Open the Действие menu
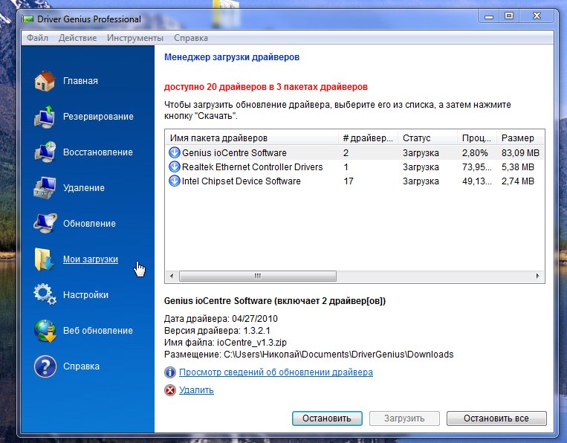Screen dimensions: 567x443 click(77, 38)
